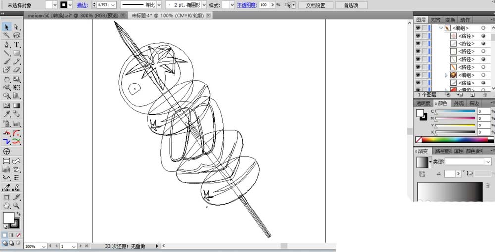Choose the Magic Wand tool
This screenshot has width=495, height=252.
coord(6,35)
